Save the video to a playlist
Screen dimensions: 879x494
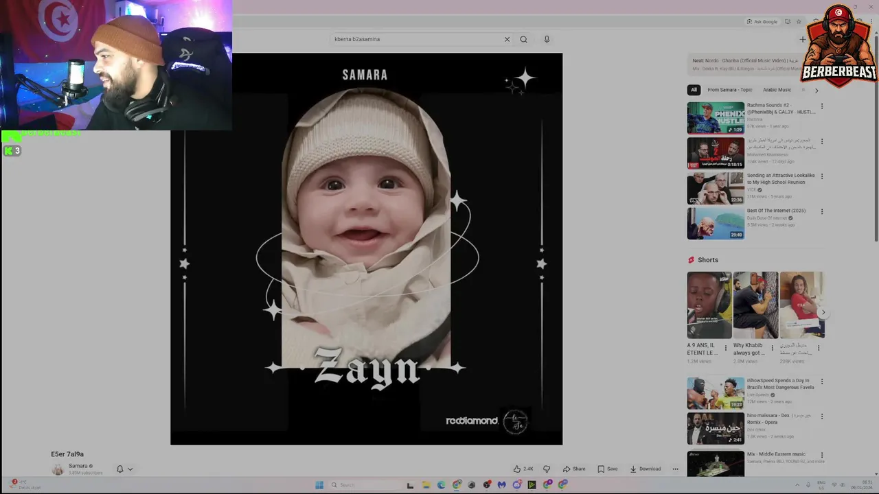point(607,469)
